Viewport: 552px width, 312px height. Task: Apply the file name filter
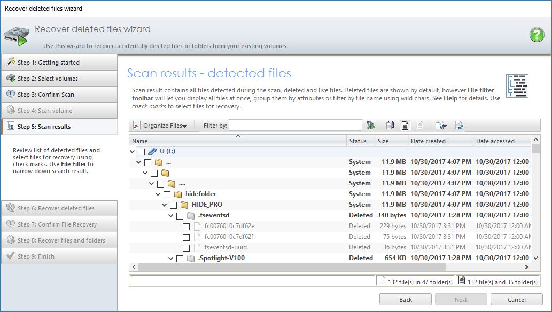click(x=370, y=125)
